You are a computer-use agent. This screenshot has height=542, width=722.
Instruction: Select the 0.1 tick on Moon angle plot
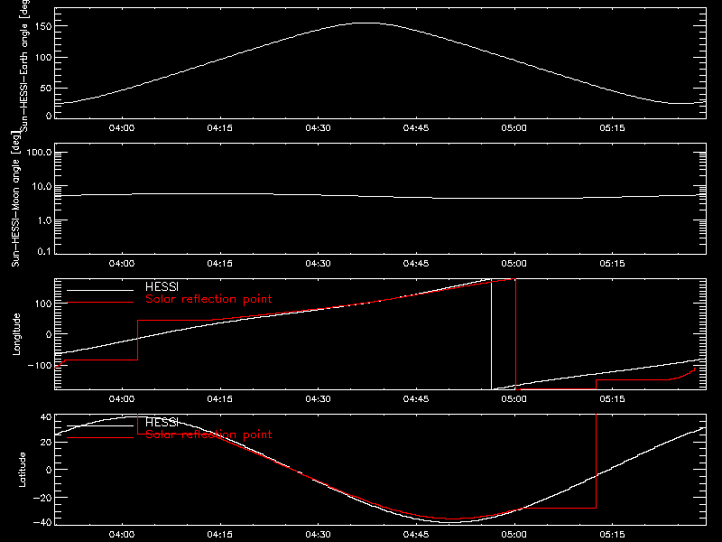click(44, 251)
